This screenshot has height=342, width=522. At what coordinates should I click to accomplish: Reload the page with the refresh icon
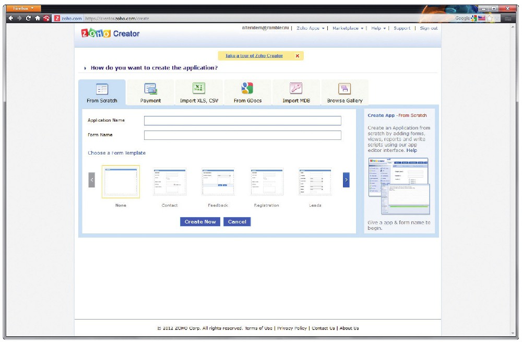tap(28, 18)
